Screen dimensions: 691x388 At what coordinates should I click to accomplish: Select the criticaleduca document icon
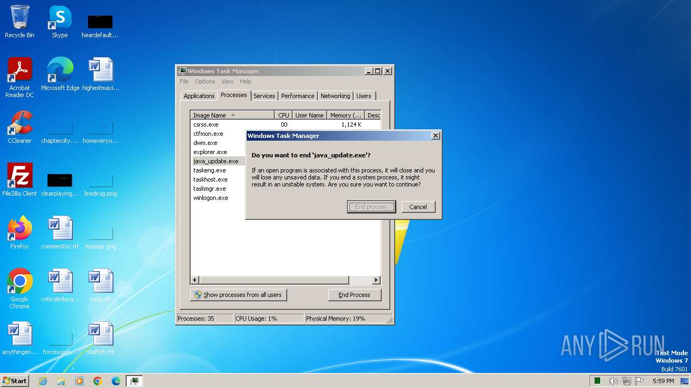60,285
